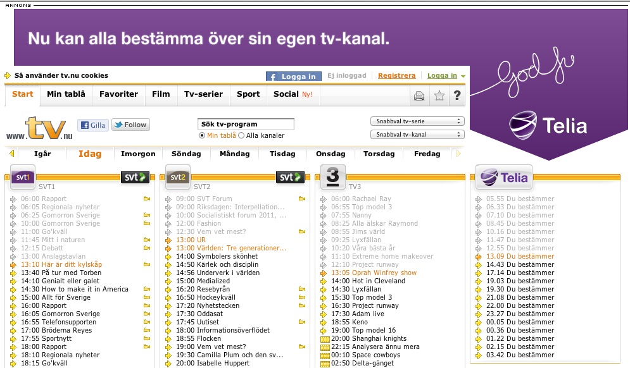Go to later days with right arrow
630x368 pixels.
coord(458,153)
